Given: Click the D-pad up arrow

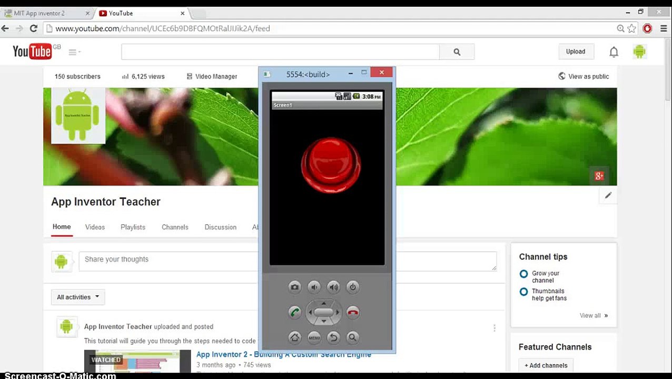Looking at the screenshot, I should [323, 303].
